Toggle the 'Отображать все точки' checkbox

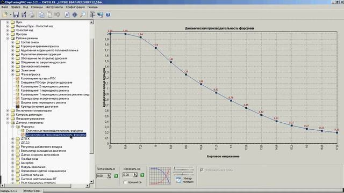202,170
